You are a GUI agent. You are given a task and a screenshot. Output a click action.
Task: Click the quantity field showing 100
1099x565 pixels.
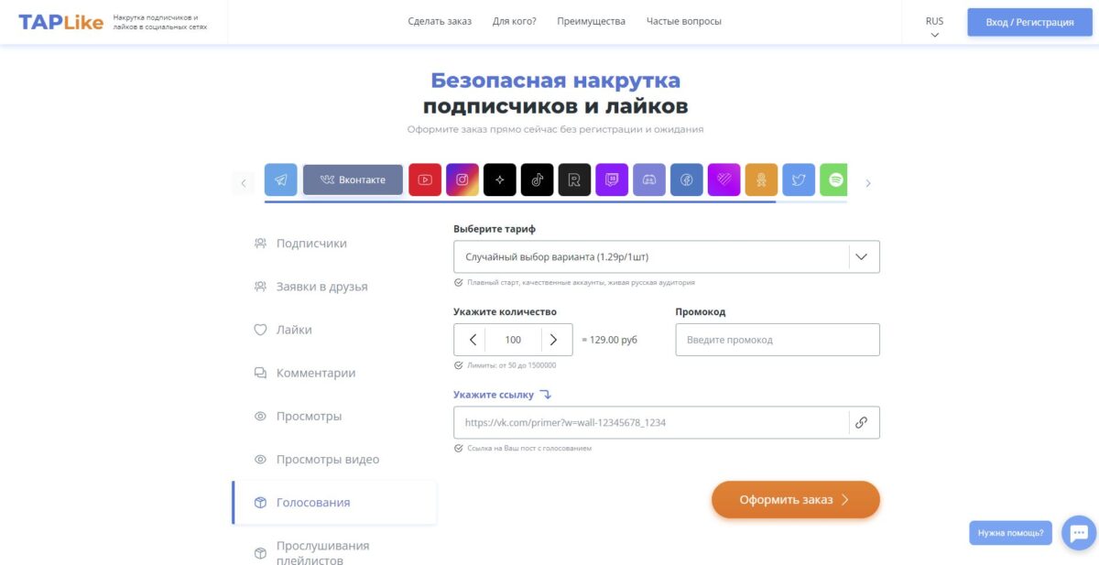pos(513,340)
